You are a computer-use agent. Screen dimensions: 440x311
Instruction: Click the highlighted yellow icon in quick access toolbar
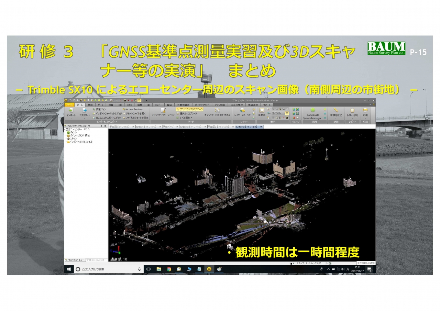[139, 100]
